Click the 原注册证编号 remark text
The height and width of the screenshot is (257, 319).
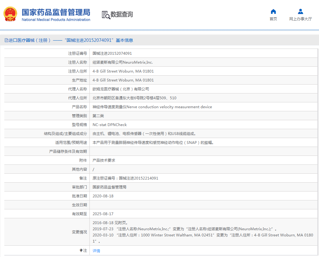(125, 178)
